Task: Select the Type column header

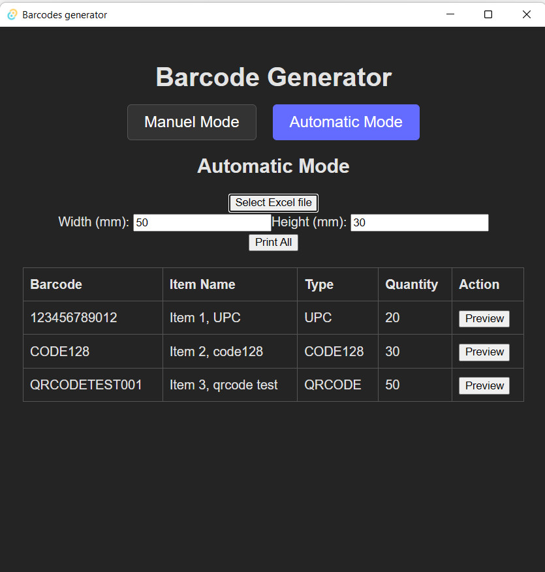Action: 319,284
